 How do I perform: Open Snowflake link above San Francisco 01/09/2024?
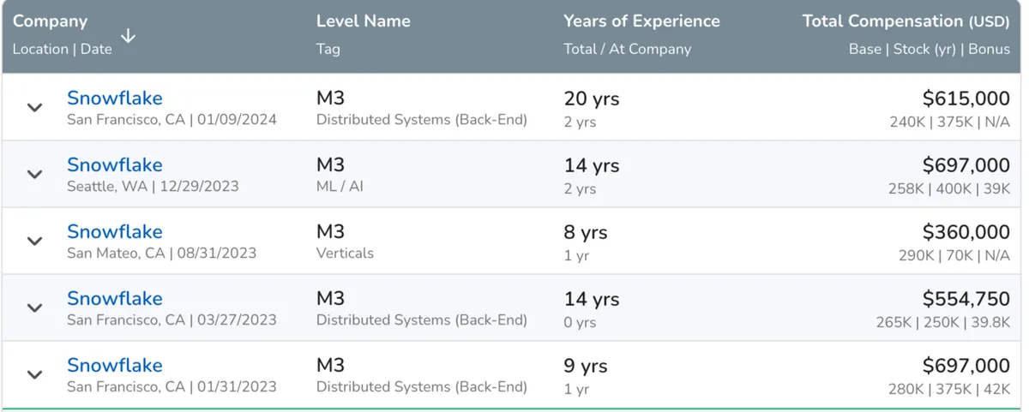pyautogui.click(x=114, y=99)
